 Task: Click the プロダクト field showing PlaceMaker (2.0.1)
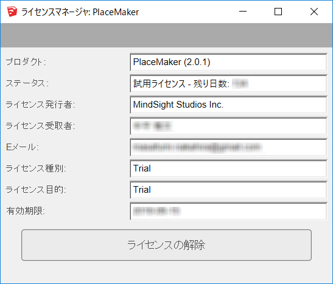coord(228,62)
